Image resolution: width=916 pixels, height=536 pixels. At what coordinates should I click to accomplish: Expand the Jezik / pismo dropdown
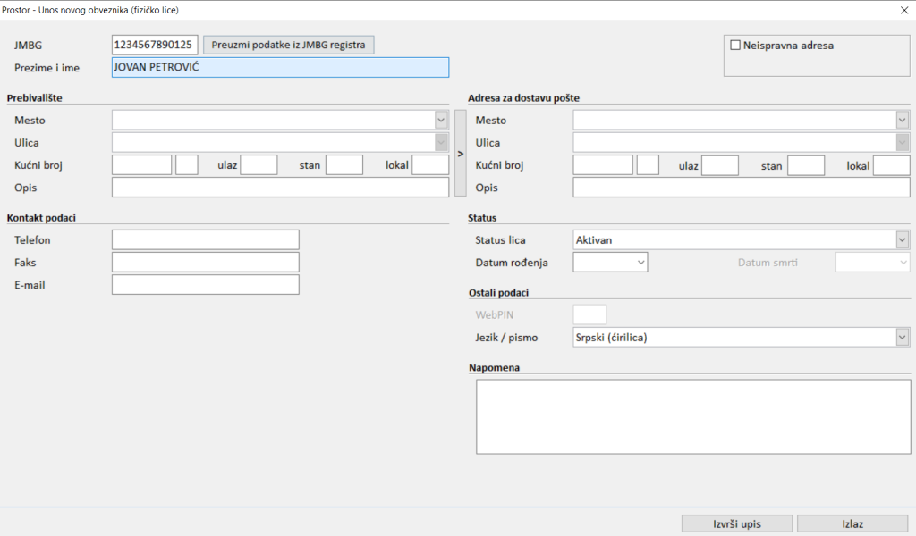[x=902, y=338]
